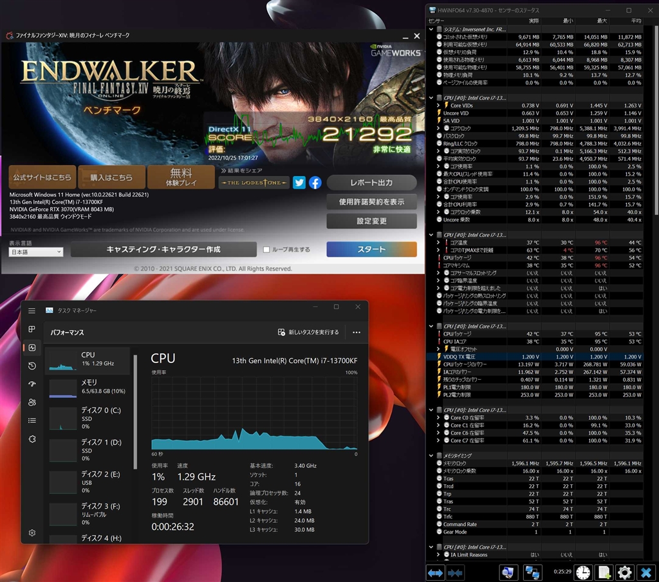Expand the IA Limit Reasons row
Image resolution: width=659 pixels, height=582 pixels.
pos(438,555)
